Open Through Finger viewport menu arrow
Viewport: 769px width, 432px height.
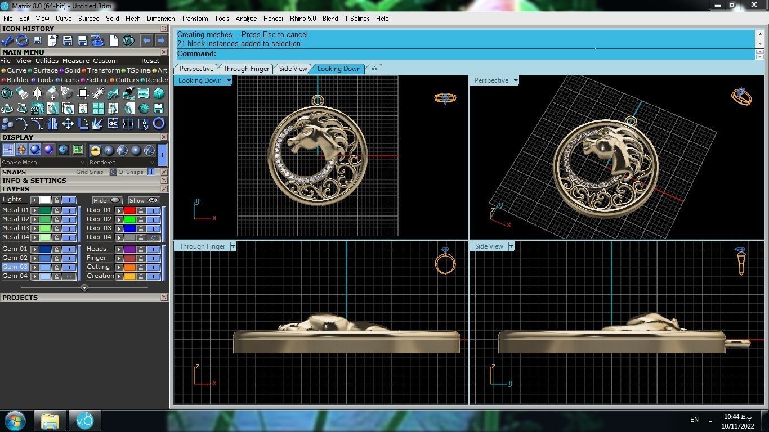coord(233,246)
